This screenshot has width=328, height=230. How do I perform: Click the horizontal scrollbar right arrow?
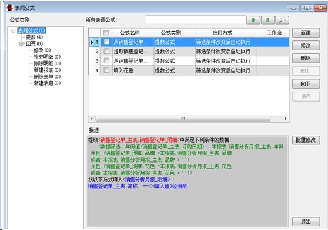pyautogui.click(x=285, y=119)
